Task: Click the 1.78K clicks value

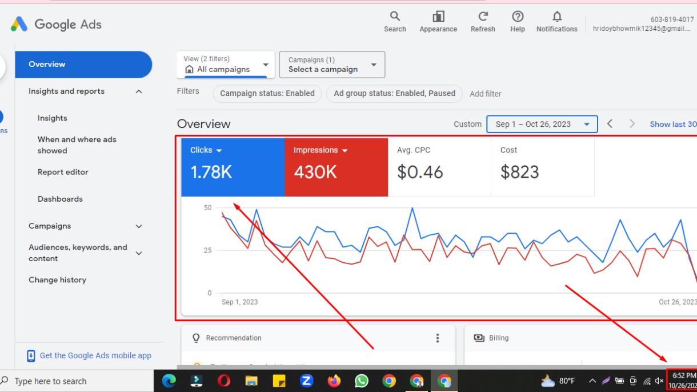Action: click(x=211, y=172)
